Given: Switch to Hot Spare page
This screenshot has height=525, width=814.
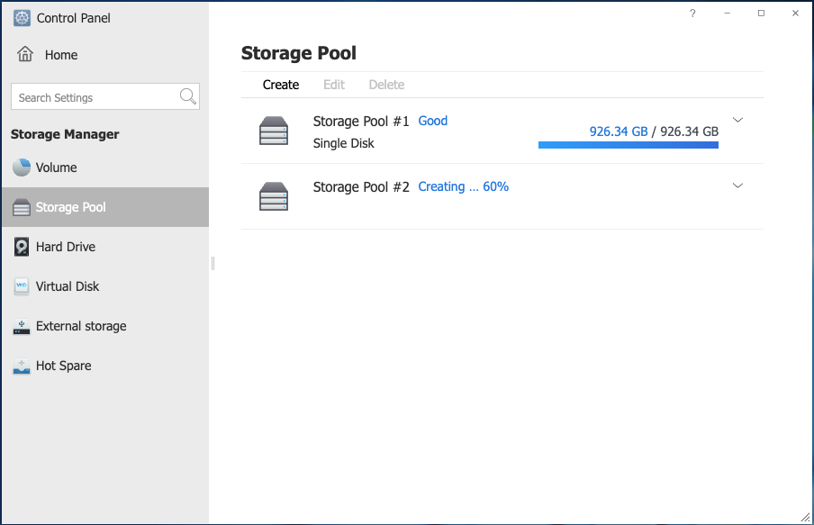Looking at the screenshot, I should tap(105, 366).
